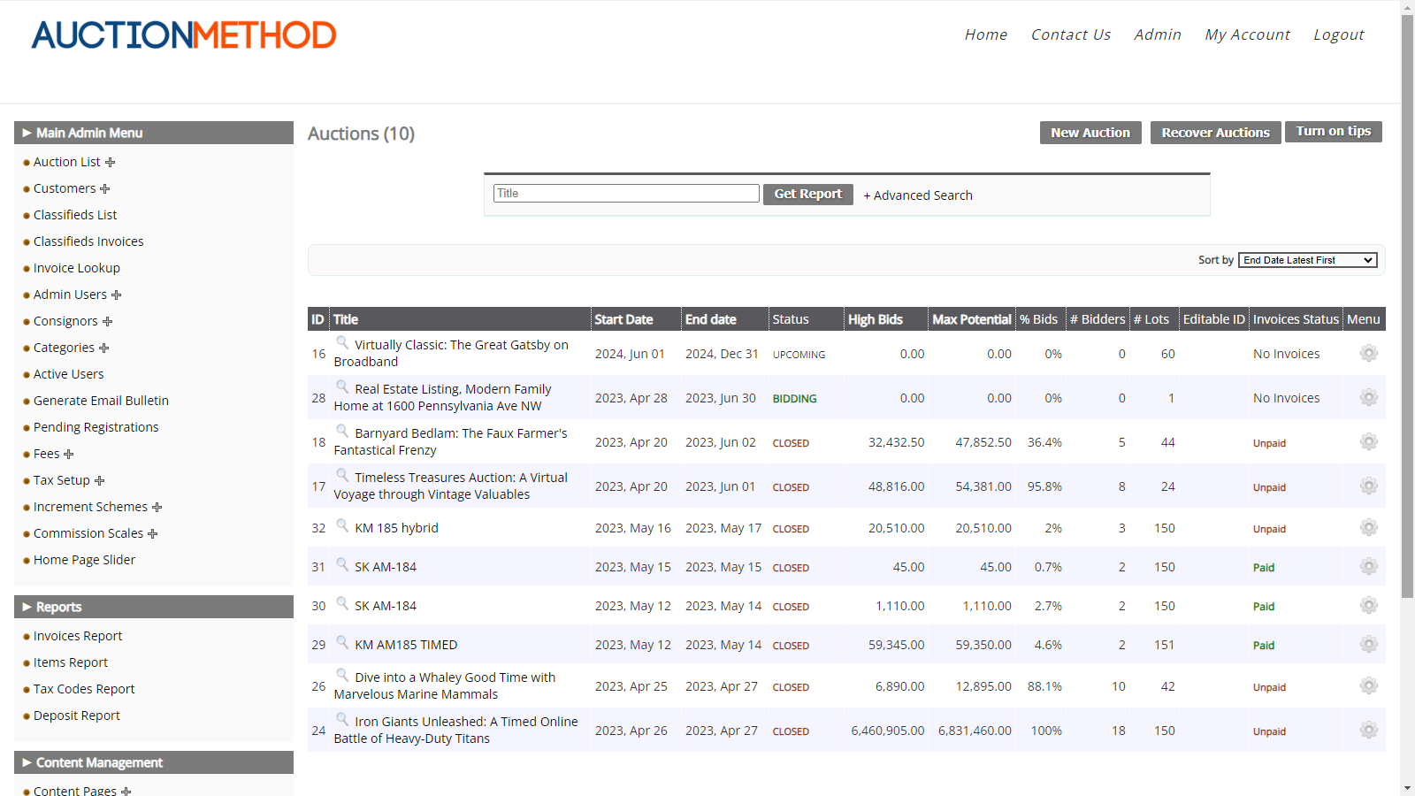Click magnifier icon for Real Estate Listing

(x=342, y=387)
